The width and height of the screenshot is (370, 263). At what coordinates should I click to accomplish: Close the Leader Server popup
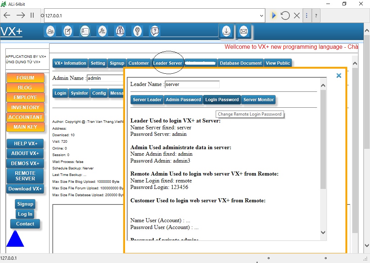(339, 76)
